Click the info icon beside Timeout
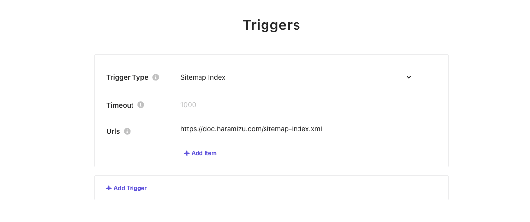The width and height of the screenshot is (530, 222). point(141,105)
